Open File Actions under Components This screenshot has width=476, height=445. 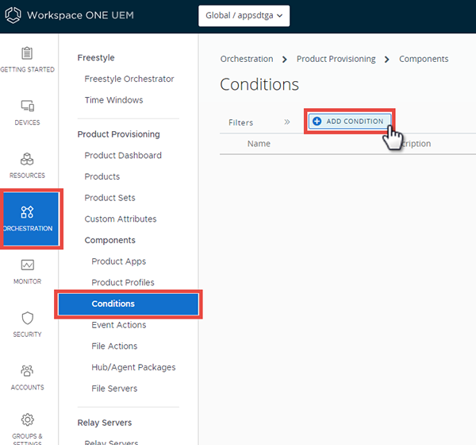click(x=114, y=346)
